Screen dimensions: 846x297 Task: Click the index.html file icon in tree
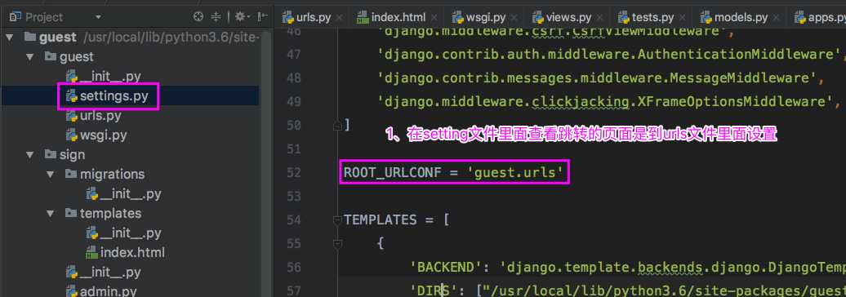click(92, 252)
